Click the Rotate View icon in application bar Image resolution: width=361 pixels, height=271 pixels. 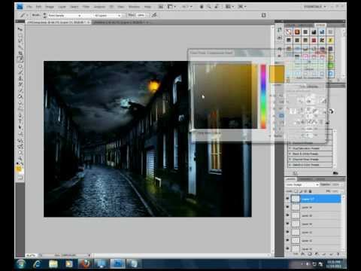pos(217,7)
